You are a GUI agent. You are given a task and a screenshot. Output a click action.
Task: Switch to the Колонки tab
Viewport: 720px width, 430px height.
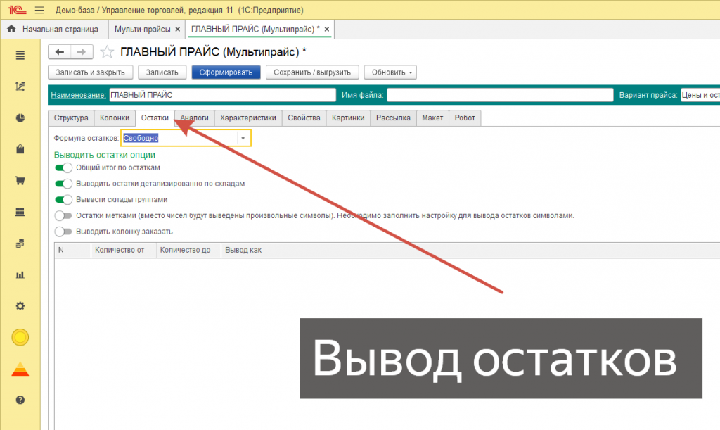(x=115, y=118)
